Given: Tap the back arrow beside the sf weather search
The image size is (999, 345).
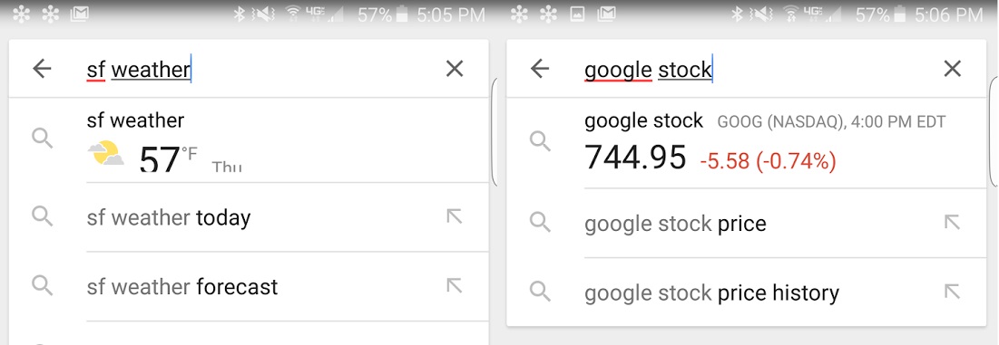Looking at the screenshot, I should coord(42,69).
